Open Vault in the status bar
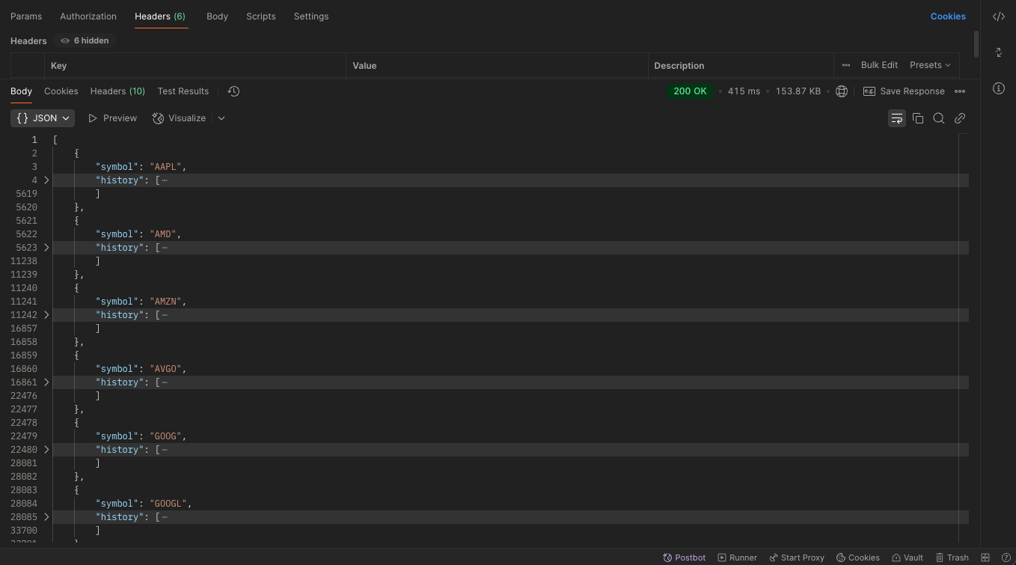1016x565 pixels. (x=907, y=558)
